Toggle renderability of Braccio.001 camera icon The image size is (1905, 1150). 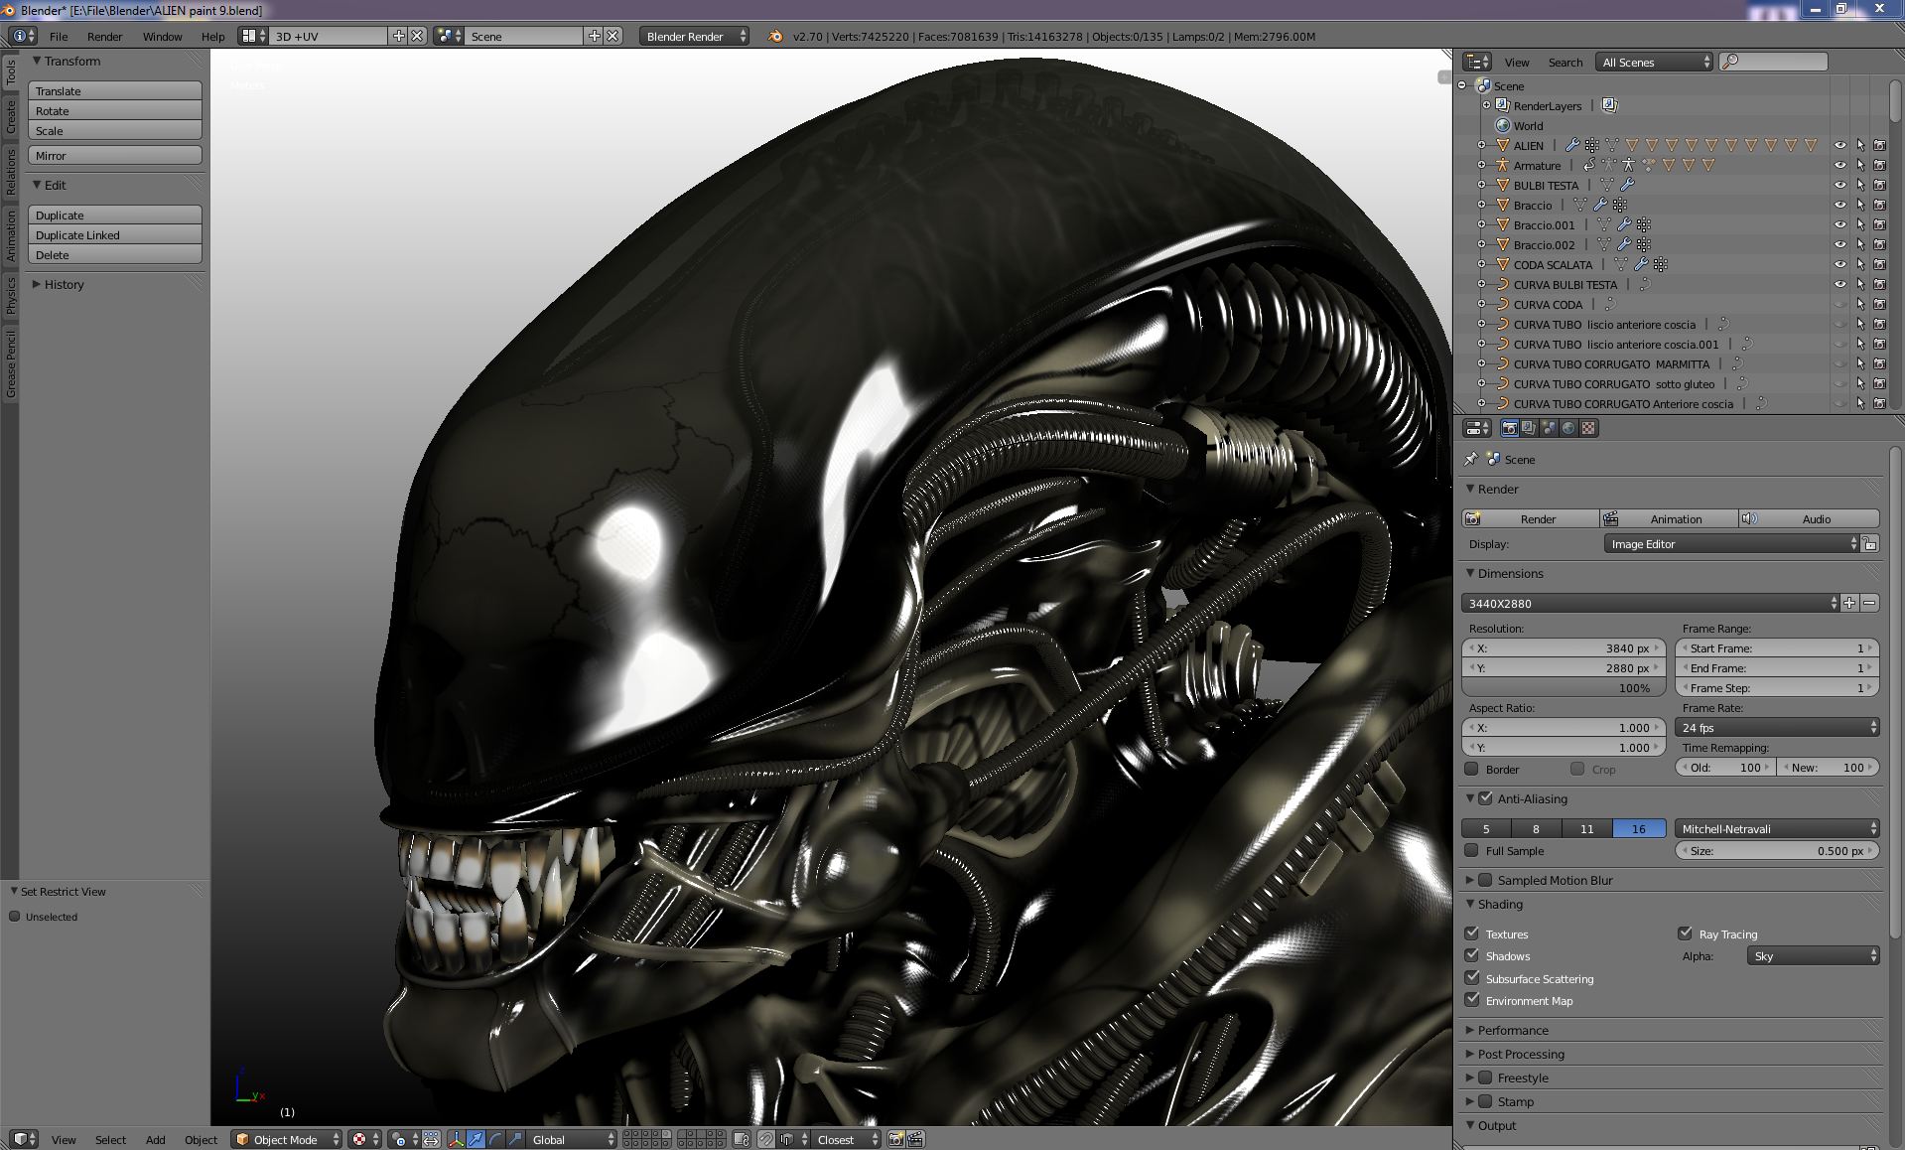[1879, 224]
